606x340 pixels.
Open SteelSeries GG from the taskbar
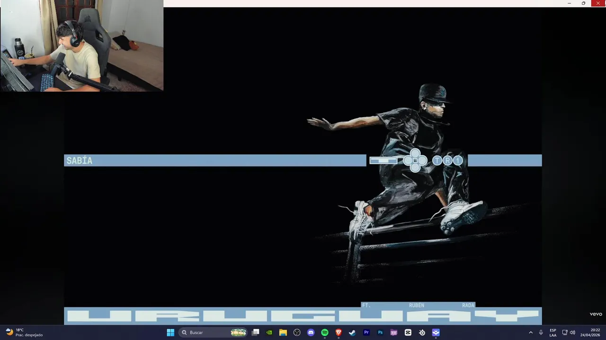point(422,332)
